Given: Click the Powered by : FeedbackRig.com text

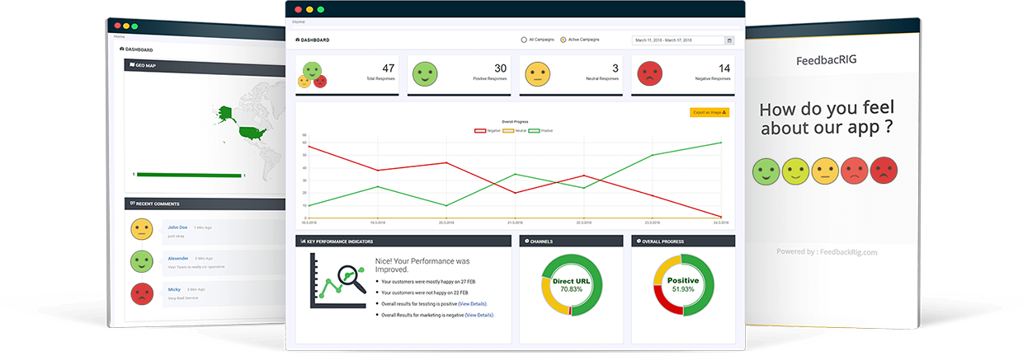Looking at the screenshot, I should pyautogui.click(x=827, y=251).
